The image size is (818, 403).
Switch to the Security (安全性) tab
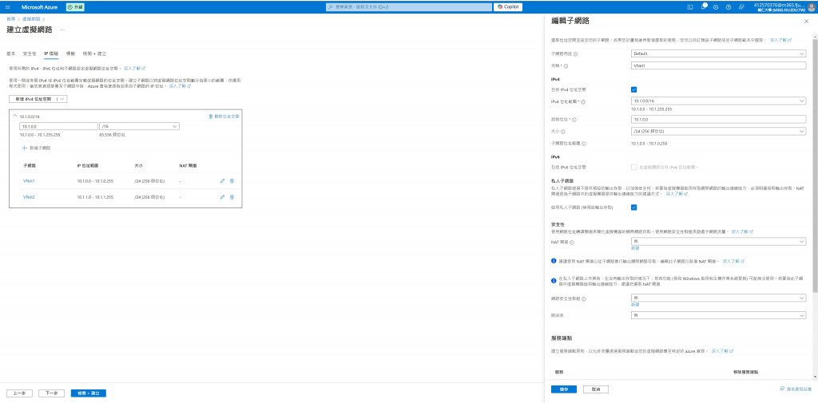(x=30, y=53)
